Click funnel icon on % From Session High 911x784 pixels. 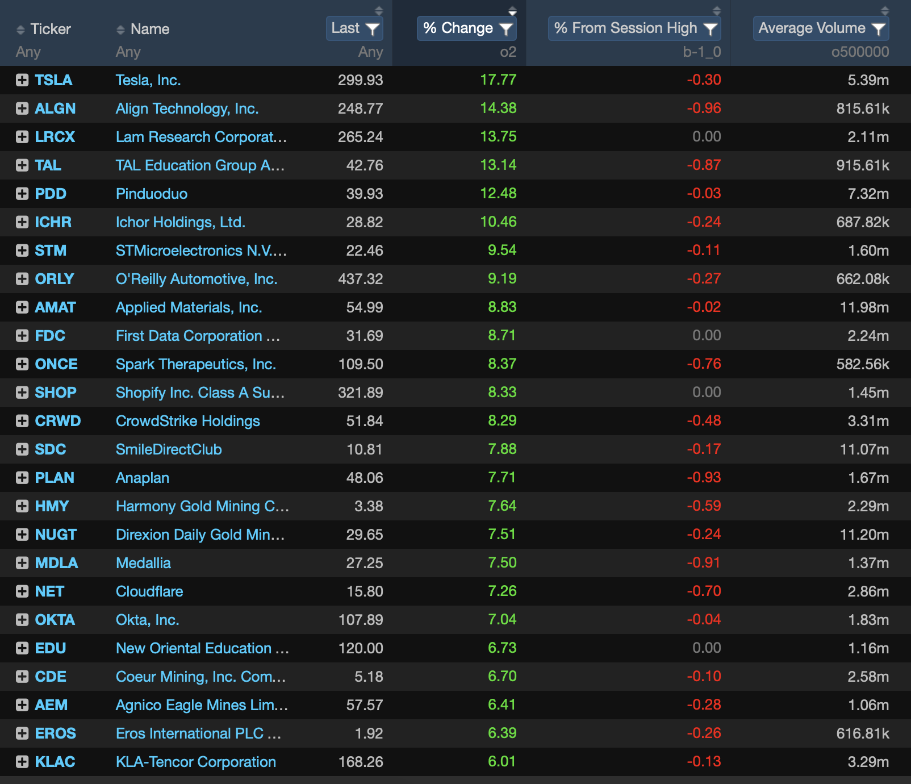click(x=710, y=28)
